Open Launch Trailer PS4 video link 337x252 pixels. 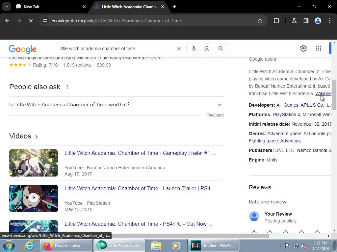pyautogui.click(x=137, y=188)
